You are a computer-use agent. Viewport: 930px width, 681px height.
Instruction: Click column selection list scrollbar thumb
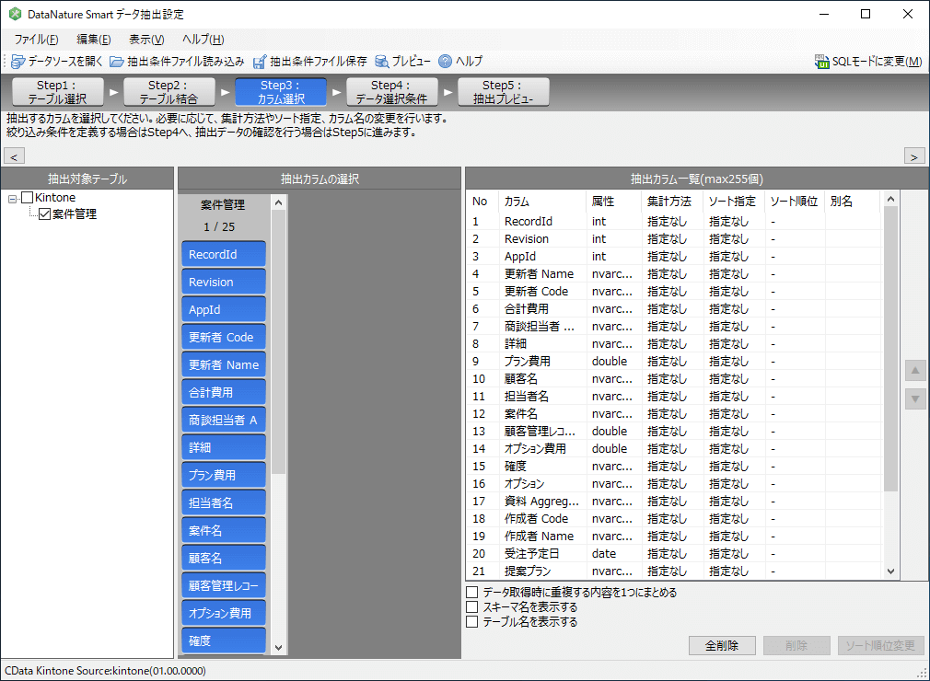279,341
